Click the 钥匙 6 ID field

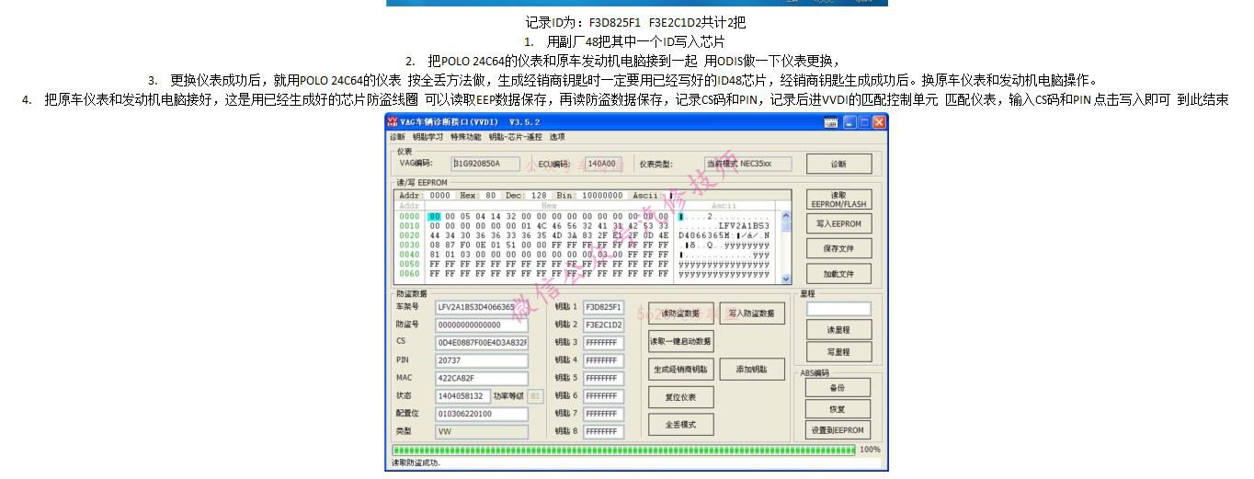(603, 396)
